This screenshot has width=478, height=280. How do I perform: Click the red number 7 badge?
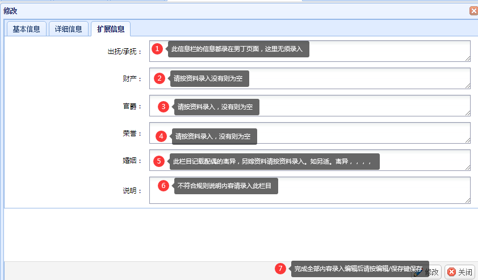280,269
